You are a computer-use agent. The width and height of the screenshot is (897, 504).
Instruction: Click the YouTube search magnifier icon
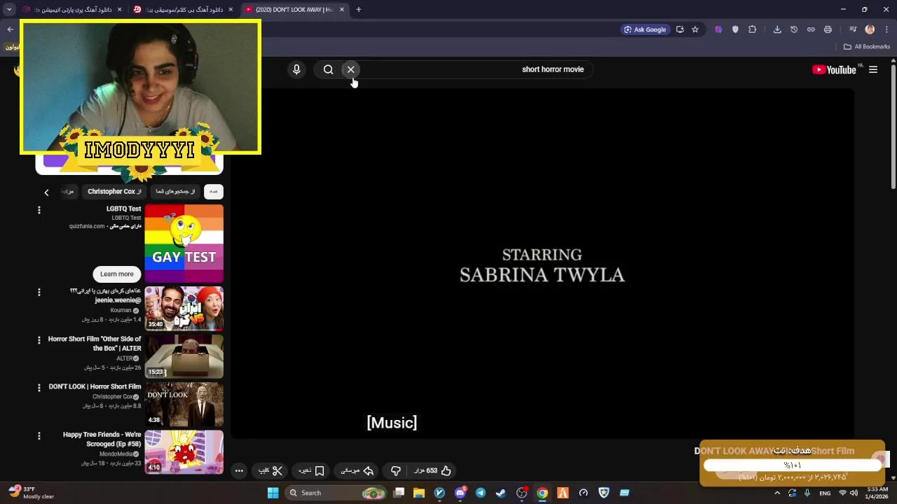pyautogui.click(x=328, y=69)
